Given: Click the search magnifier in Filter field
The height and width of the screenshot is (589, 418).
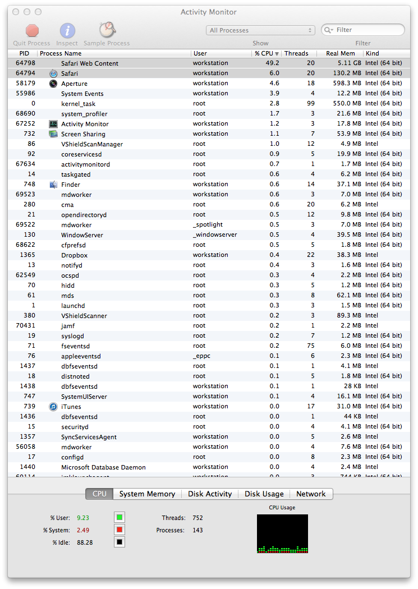Looking at the screenshot, I should (329, 30).
